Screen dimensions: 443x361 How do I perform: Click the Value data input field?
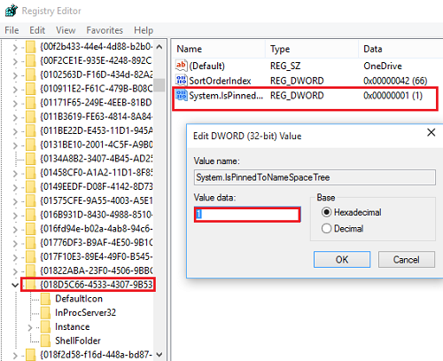tap(247, 215)
